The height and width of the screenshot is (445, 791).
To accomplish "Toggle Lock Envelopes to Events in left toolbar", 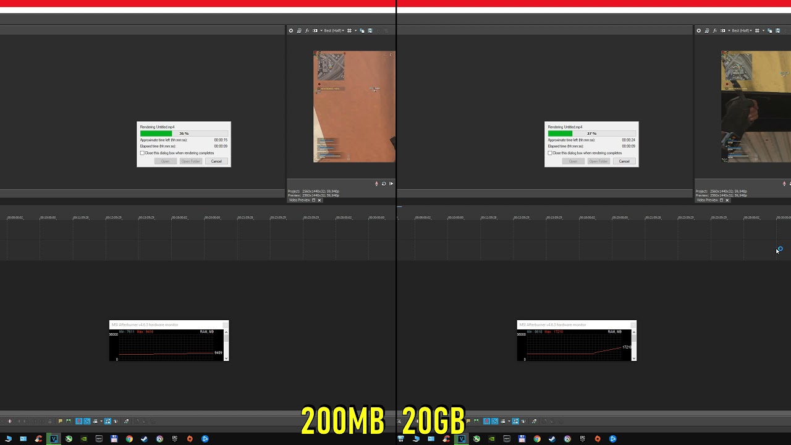I will click(108, 421).
